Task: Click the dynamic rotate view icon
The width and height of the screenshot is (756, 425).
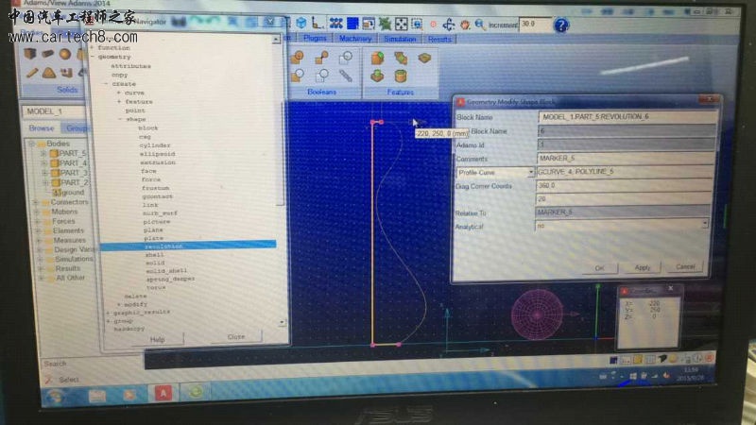Action: click(449, 25)
